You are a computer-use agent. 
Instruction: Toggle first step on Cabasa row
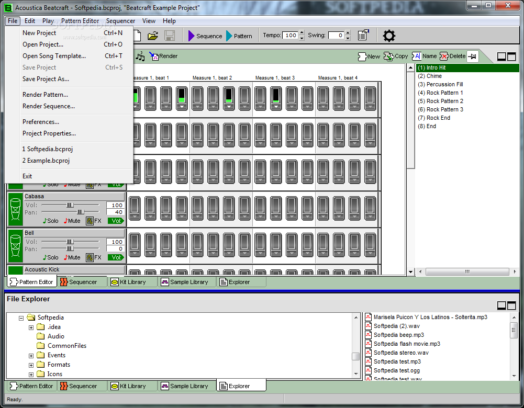135,208
